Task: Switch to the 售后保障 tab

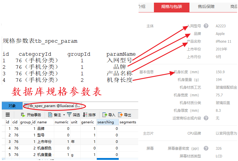Action: click(x=206, y=7)
